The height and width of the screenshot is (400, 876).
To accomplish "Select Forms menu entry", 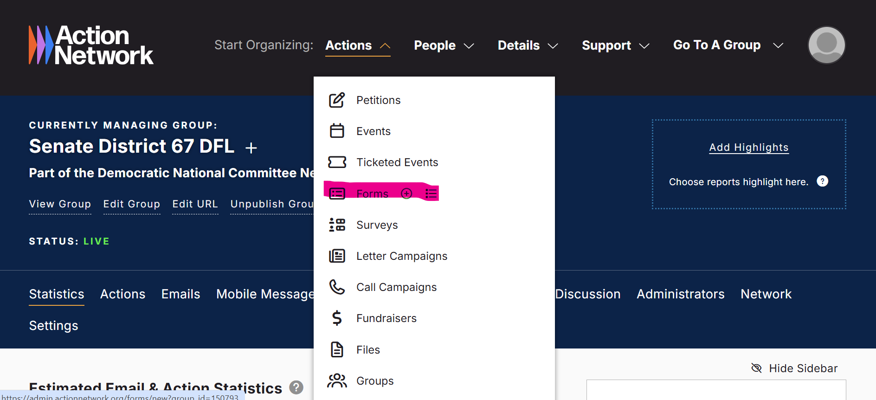I will [x=372, y=194].
